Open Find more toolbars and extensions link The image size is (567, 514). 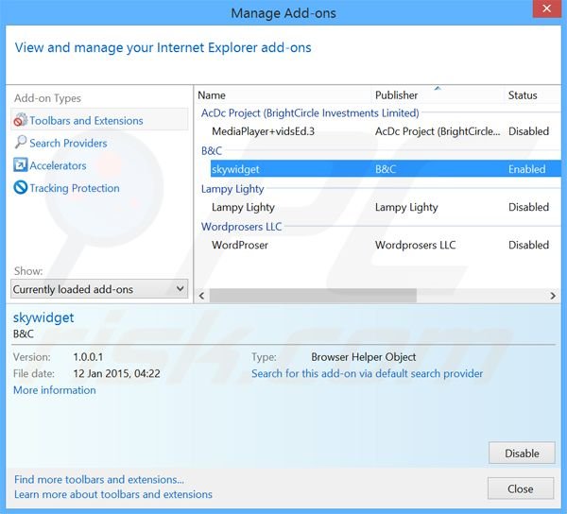coord(99,479)
